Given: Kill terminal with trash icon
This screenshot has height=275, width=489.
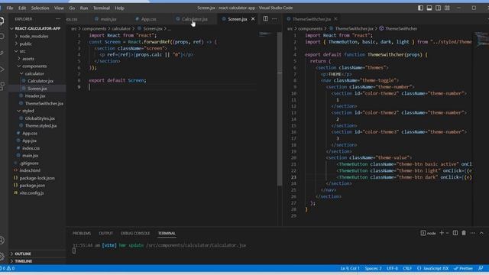Looking at the screenshot, I should [x=464, y=233].
